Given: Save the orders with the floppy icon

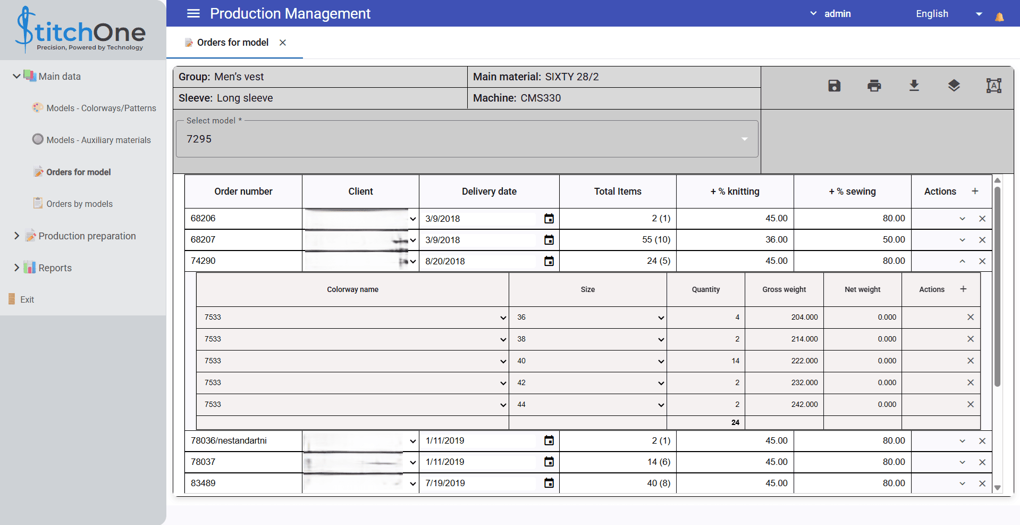Looking at the screenshot, I should point(834,85).
